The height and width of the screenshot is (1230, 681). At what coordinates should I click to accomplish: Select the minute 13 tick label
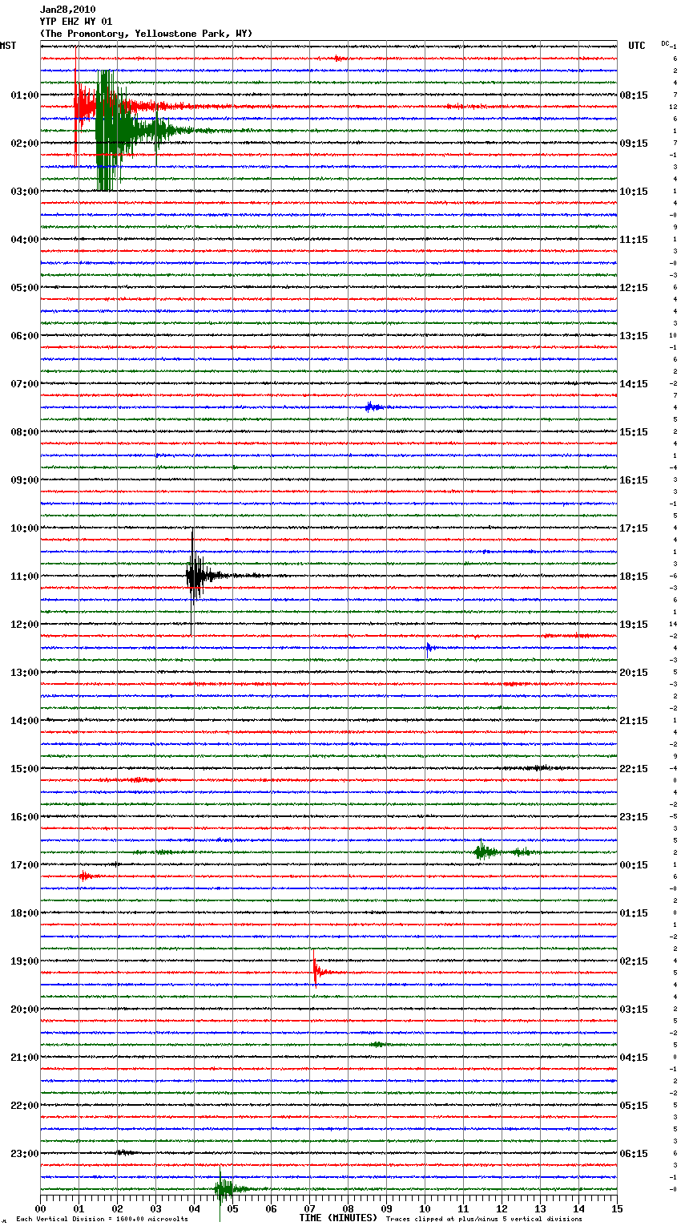coord(540,1208)
